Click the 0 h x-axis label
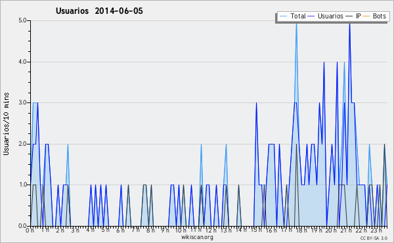Image resolution: width=394 pixels, height=243 pixels. [x=30, y=230]
